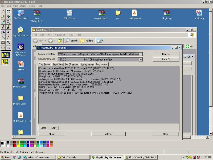This screenshot has width=213, height=160.
Task: Pick the Ellipse tool
Action: (x=3, y=48)
